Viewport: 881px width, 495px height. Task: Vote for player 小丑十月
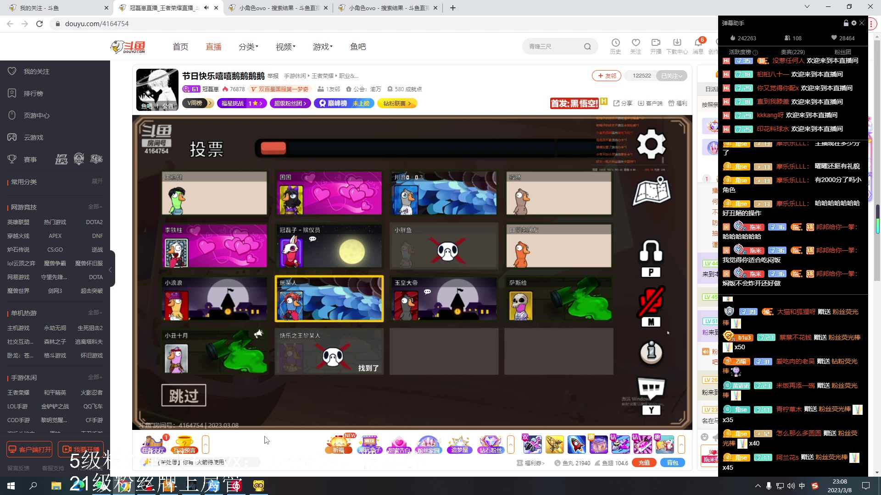[214, 352]
